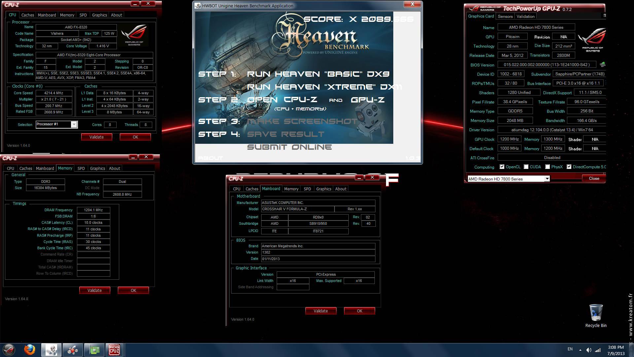Switch to HWBOT Heaven taskbar icon
634x357 pixels.
pyautogui.click(x=51, y=350)
